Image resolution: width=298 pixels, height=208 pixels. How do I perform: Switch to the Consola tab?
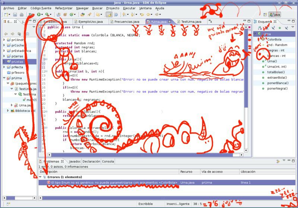pyautogui.click(x=108, y=161)
